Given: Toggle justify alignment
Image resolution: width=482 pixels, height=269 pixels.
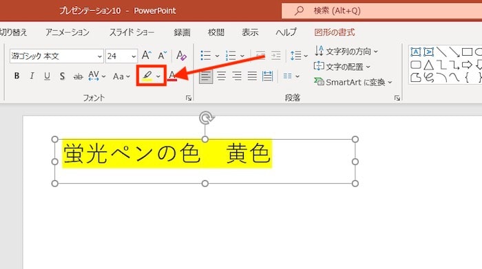Looking at the screenshot, I should (252, 76).
